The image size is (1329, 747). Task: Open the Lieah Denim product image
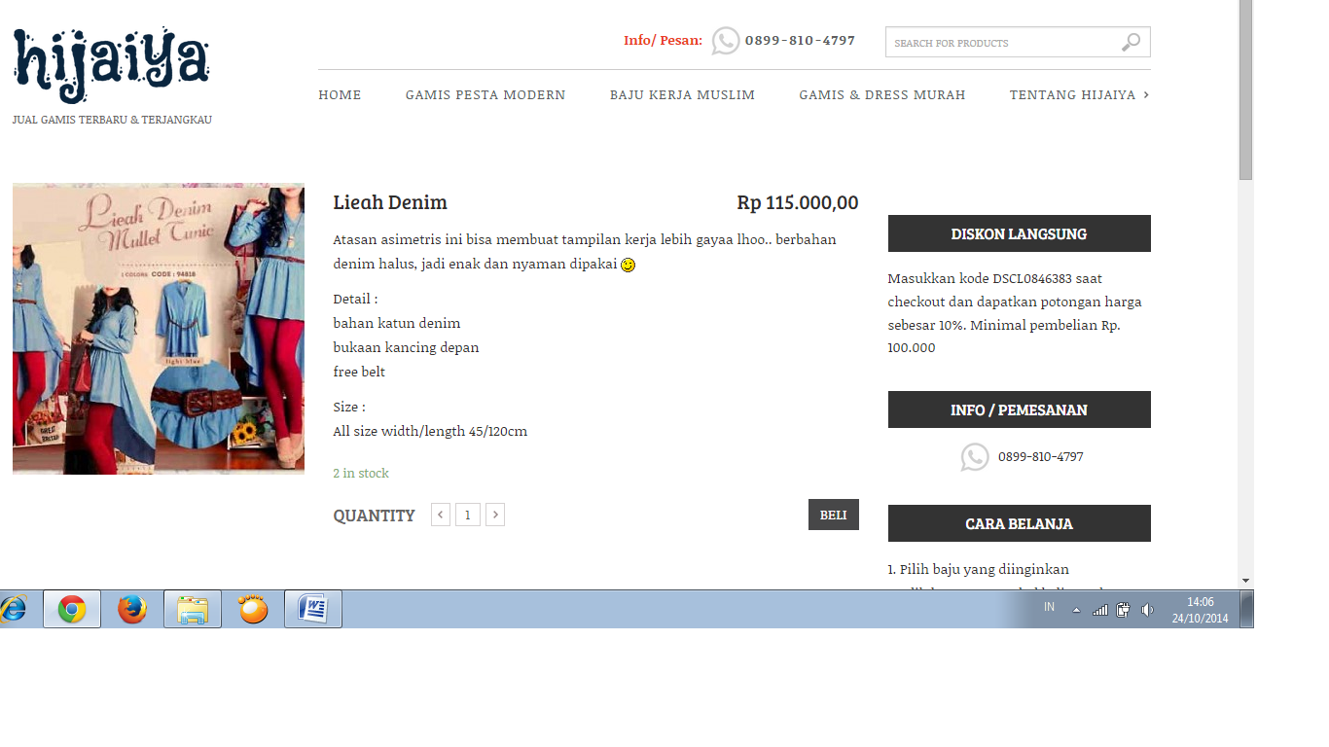pos(159,331)
